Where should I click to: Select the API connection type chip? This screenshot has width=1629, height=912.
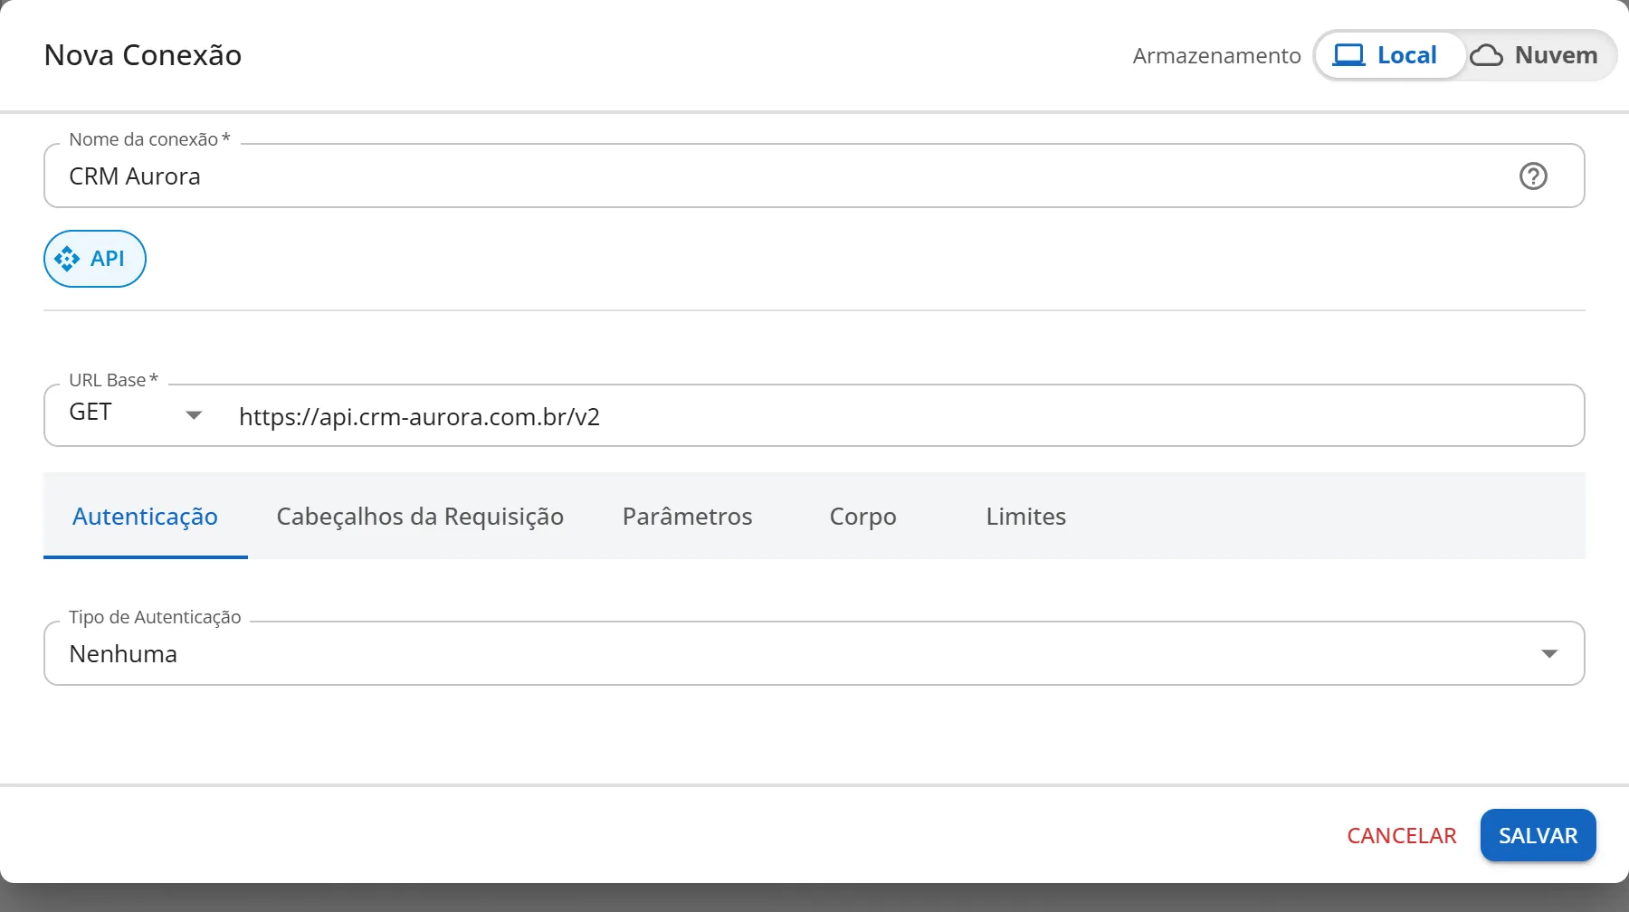coord(95,259)
